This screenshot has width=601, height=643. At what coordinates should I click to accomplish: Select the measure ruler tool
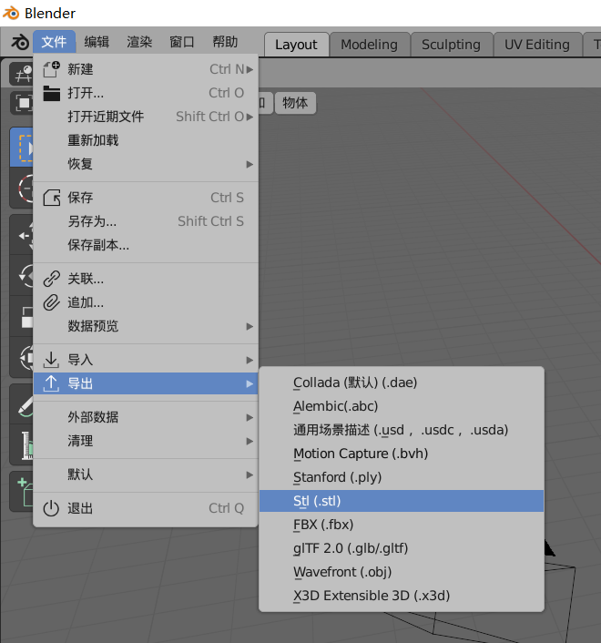point(22,445)
